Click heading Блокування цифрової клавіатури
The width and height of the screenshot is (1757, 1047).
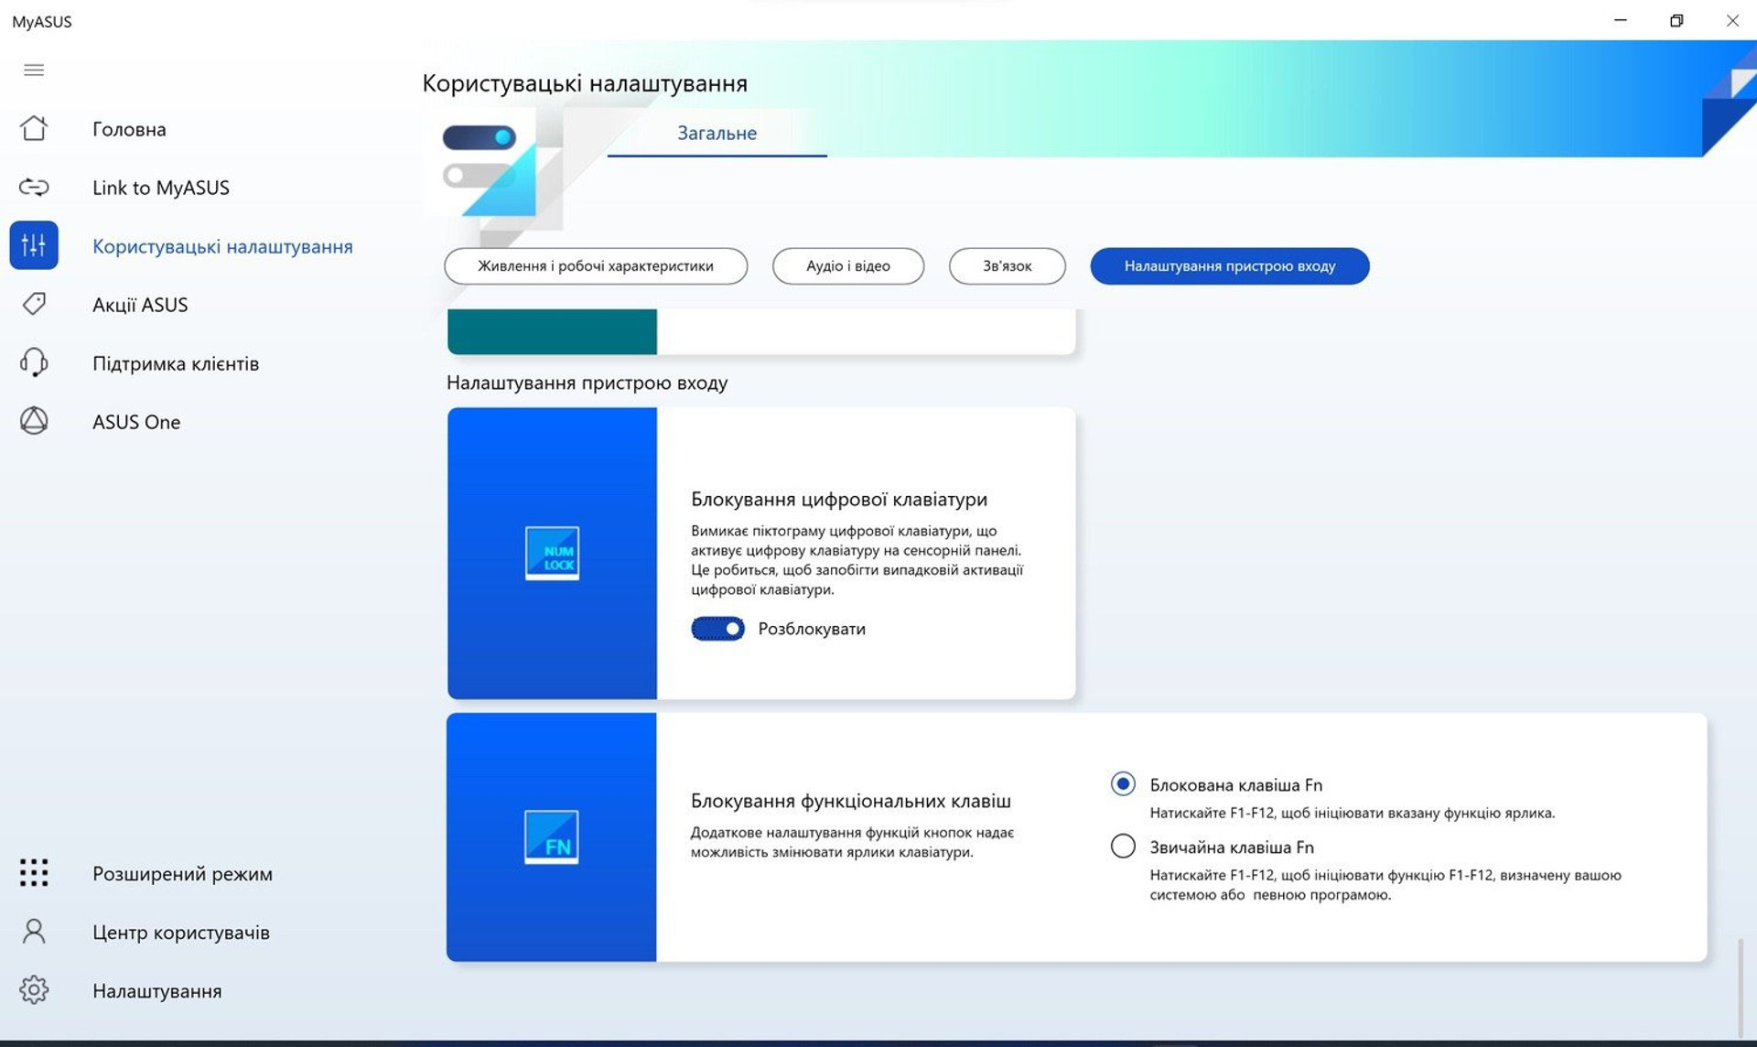(x=839, y=500)
